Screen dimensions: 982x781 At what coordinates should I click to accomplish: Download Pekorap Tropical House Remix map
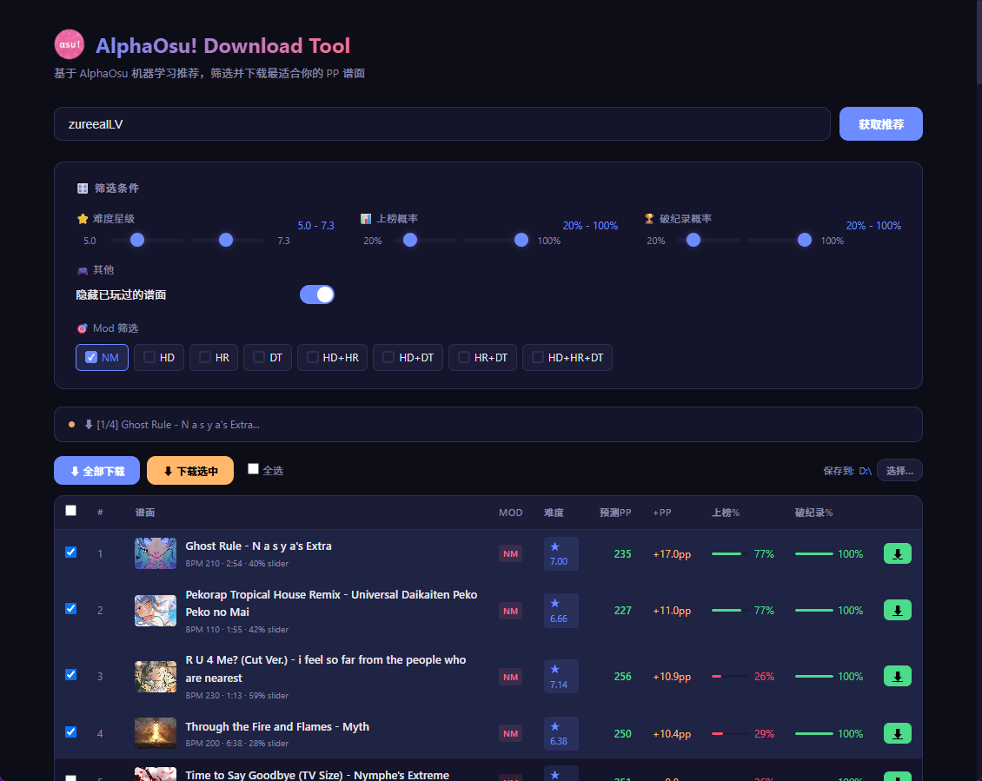point(897,610)
